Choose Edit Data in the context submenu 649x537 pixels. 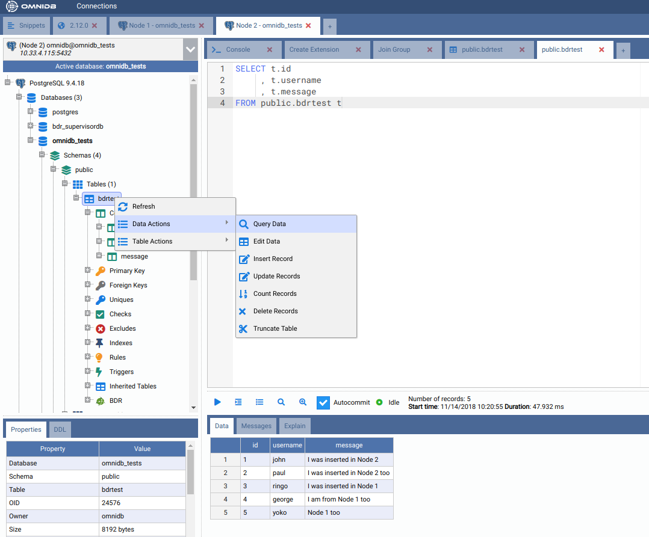coord(267,241)
